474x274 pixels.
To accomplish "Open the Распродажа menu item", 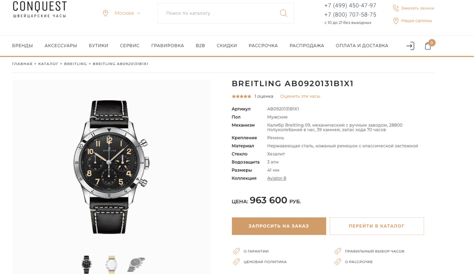I will coord(307,46).
